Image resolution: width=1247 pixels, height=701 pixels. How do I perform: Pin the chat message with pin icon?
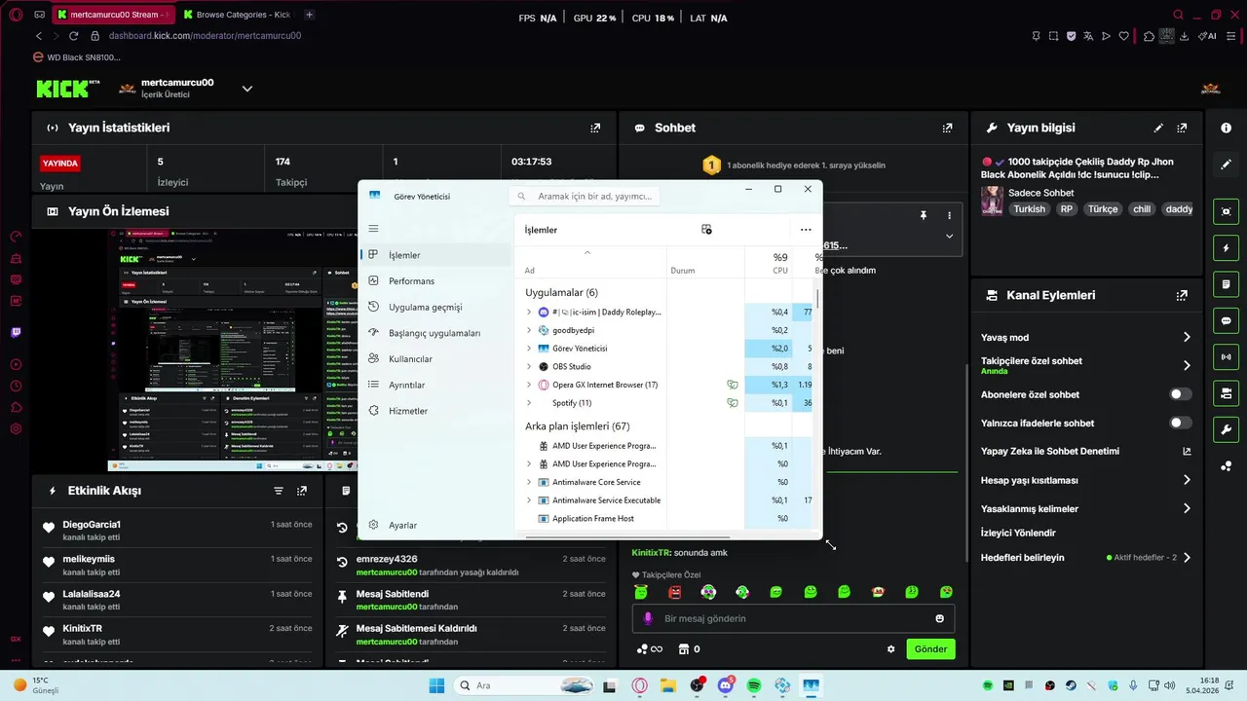pyautogui.click(x=924, y=215)
